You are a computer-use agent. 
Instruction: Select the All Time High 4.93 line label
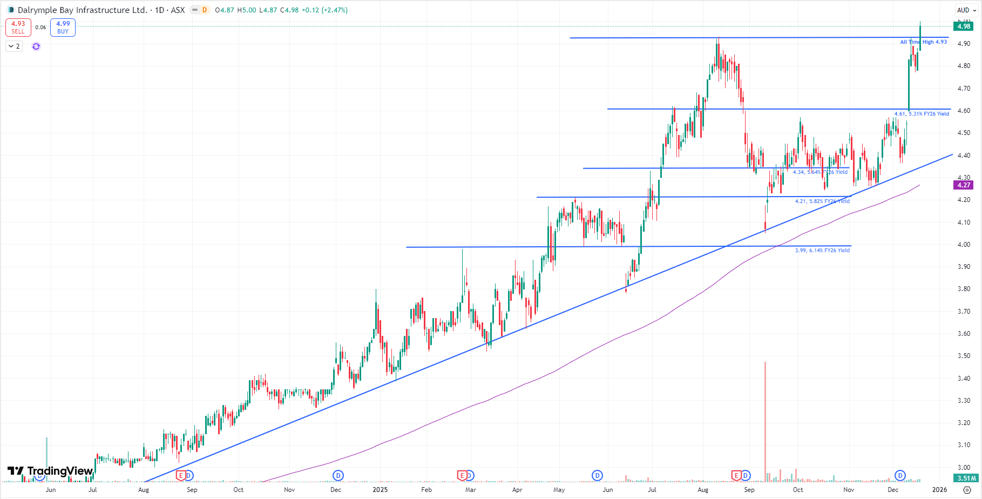click(x=923, y=42)
